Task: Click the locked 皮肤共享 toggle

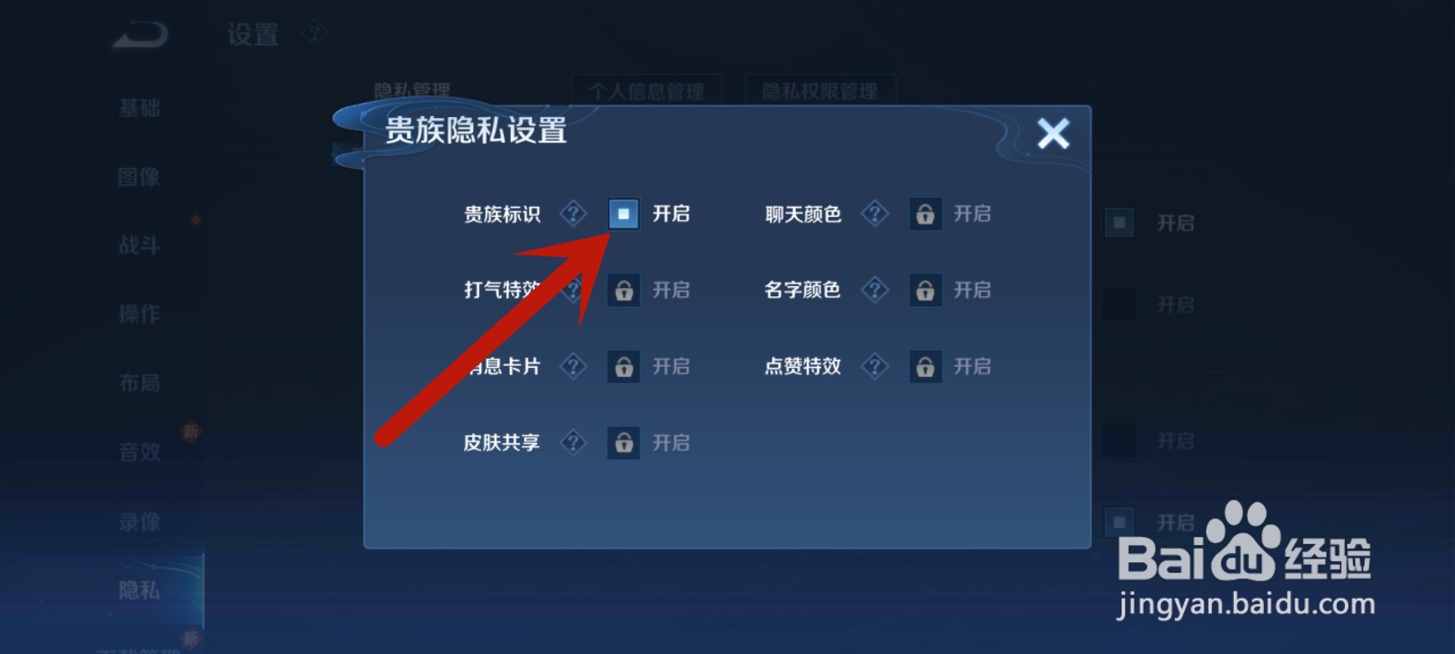Action: click(x=623, y=442)
